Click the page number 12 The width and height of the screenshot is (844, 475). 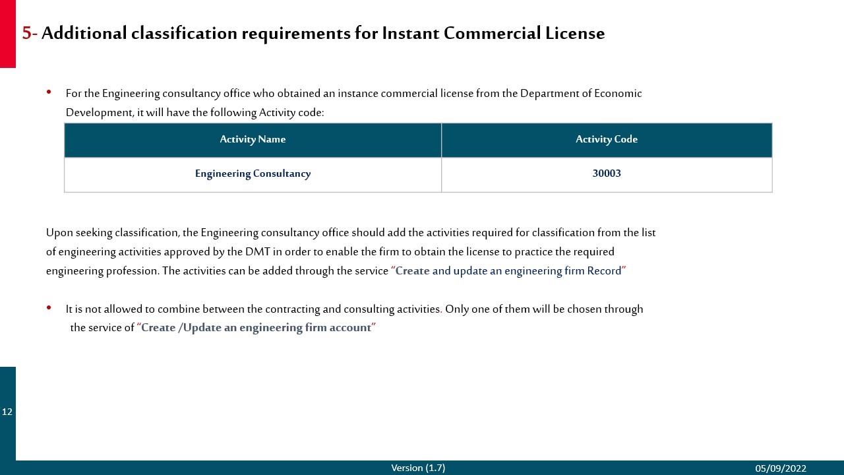point(7,412)
